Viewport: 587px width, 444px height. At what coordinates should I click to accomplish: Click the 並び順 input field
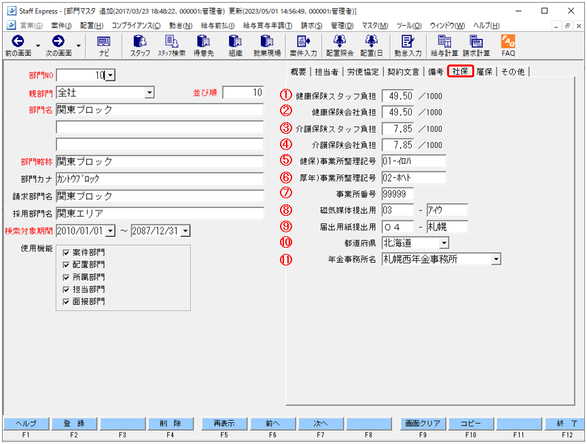pyautogui.click(x=243, y=92)
